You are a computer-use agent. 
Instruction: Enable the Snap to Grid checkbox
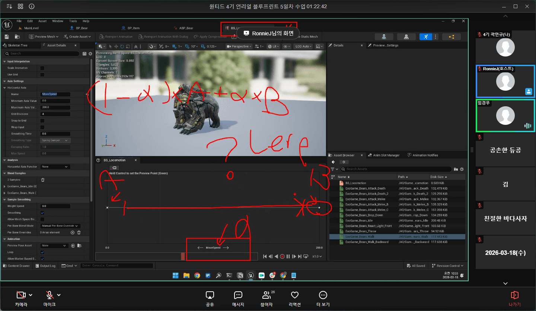42,121
